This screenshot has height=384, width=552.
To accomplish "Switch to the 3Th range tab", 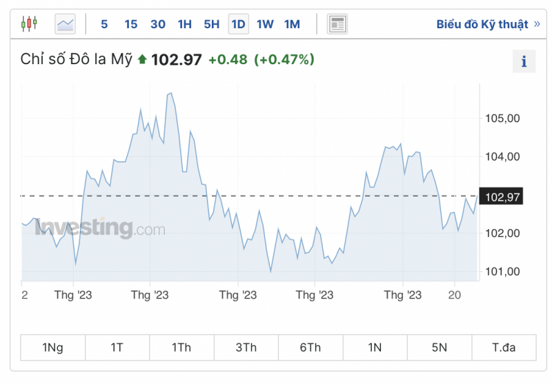I will [246, 347].
